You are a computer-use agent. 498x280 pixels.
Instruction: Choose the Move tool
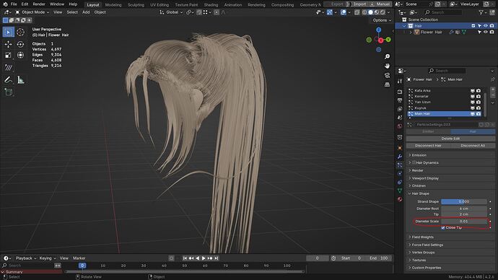pyautogui.click(x=8, y=44)
